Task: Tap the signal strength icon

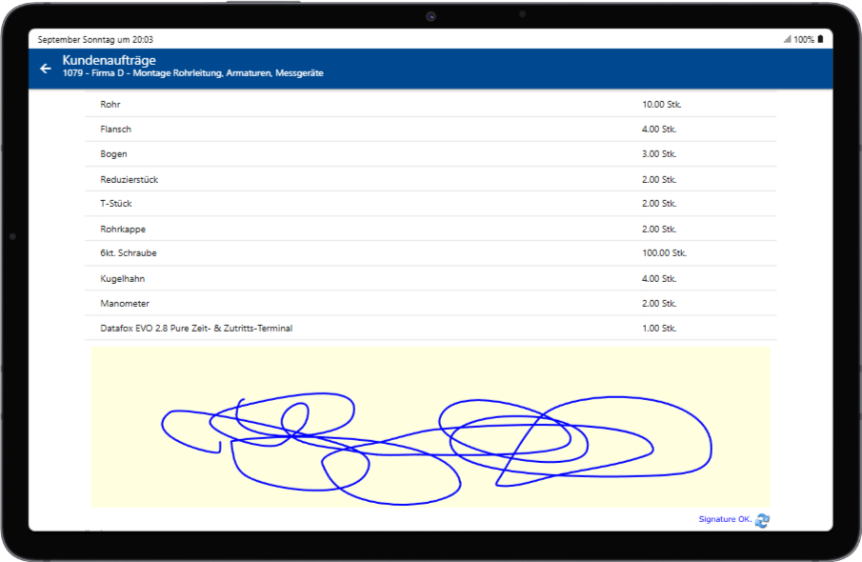Action: [x=787, y=40]
